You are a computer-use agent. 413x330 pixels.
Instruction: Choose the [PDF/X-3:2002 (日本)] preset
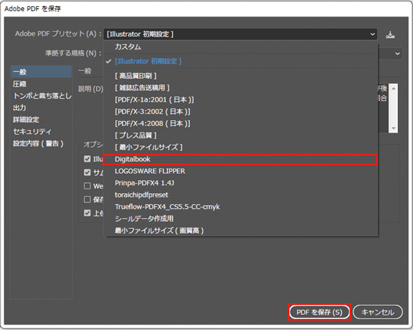pyautogui.click(x=241, y=111)
